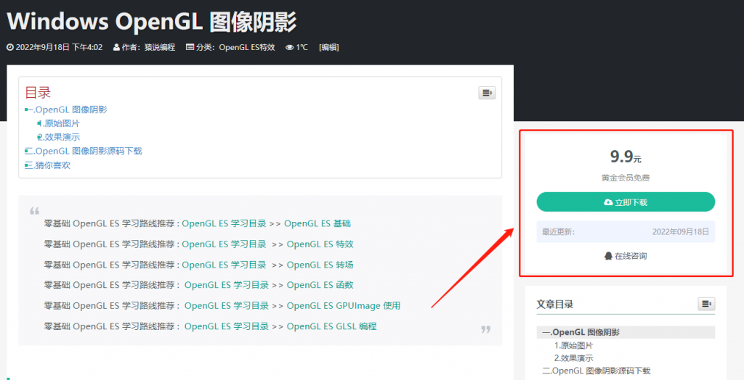Image resolution: width=744 pixels, height=380 pixels.
Task: Jump to 三.猜你喜欢 in 目录 box
Action: click(x=48, y=165)
